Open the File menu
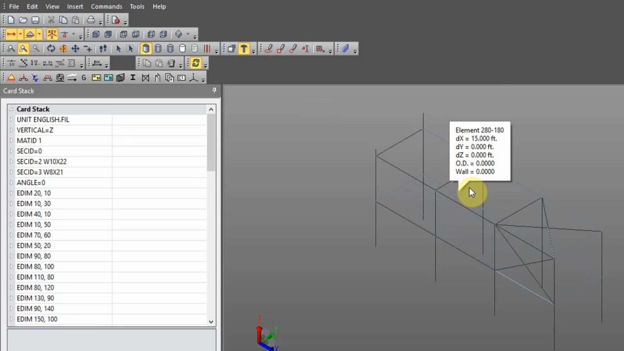624x351 pixels. [x=14, y=7]
